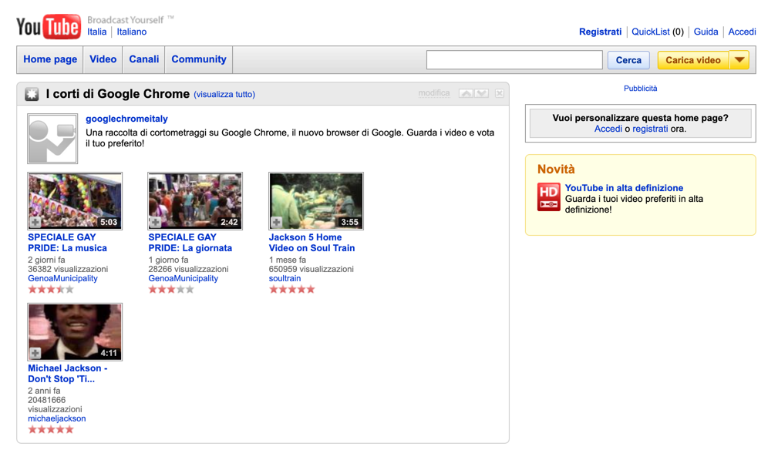Image resolution: width=778 pixels, height=450 pixels.
Task: Focus the search text field
Action: pyautogui.click(x=514, y=60)
